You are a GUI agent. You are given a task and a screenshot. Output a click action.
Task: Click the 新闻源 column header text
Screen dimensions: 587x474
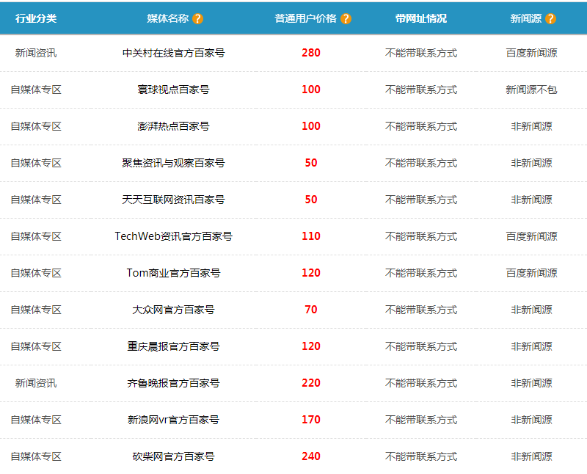click(525, 18)
